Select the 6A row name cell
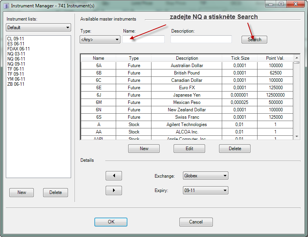The image size is (308, 237). click(x=99, y=66)
